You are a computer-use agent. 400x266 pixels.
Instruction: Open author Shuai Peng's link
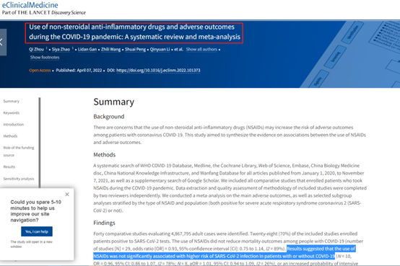coord(135,50)
